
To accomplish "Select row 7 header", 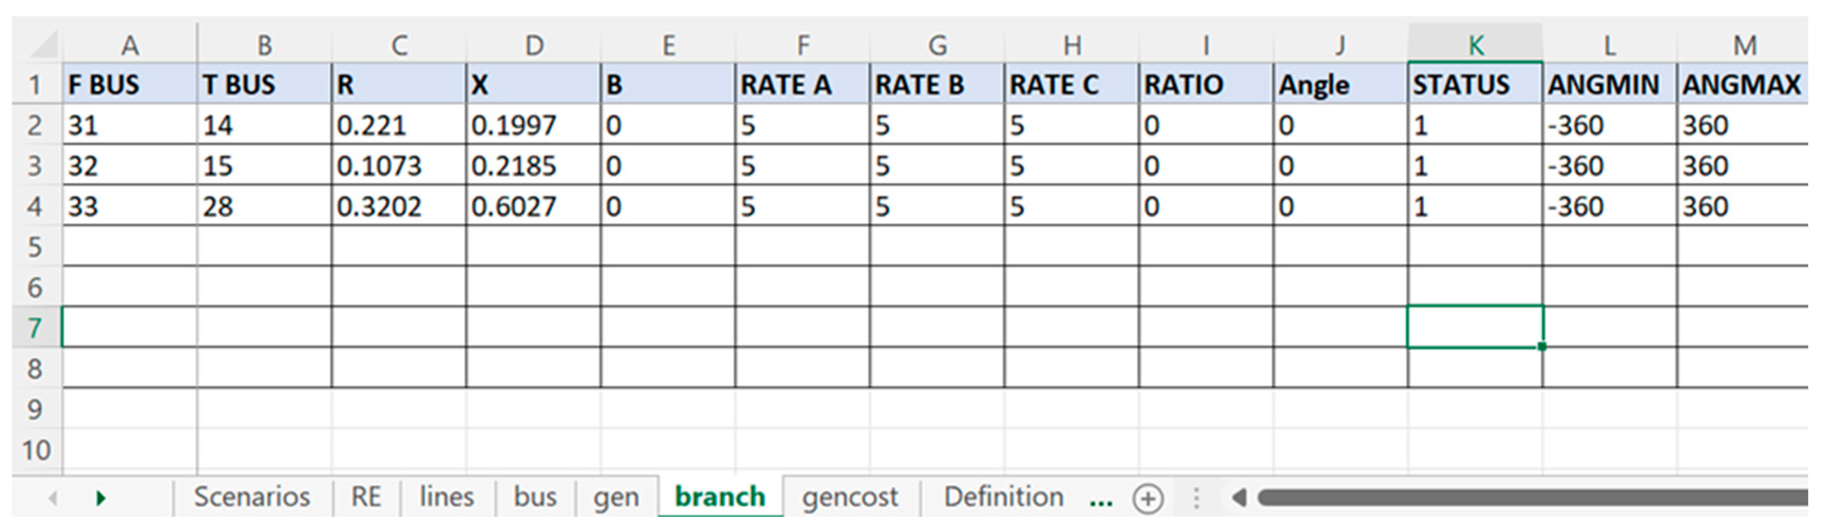I will pyautogui.click(x=35, y=328).
